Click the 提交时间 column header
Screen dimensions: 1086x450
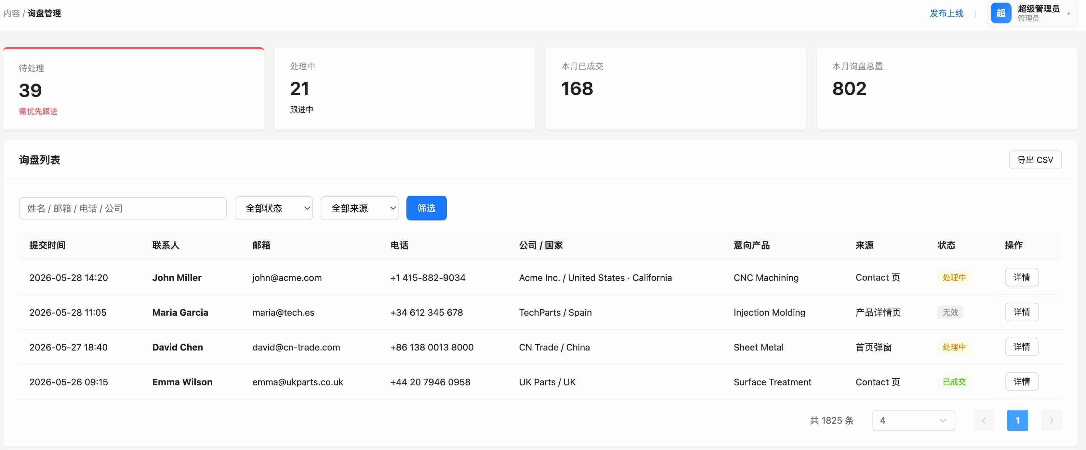tap(47, 245)
